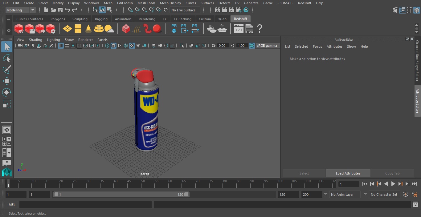
Task: Click the Save Scene disk icon
Action: 60,10
